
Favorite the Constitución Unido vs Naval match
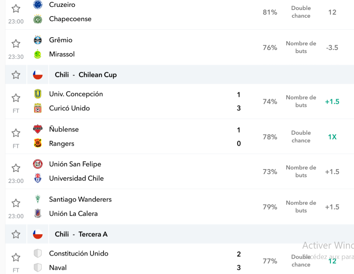[x=16, y=257]
